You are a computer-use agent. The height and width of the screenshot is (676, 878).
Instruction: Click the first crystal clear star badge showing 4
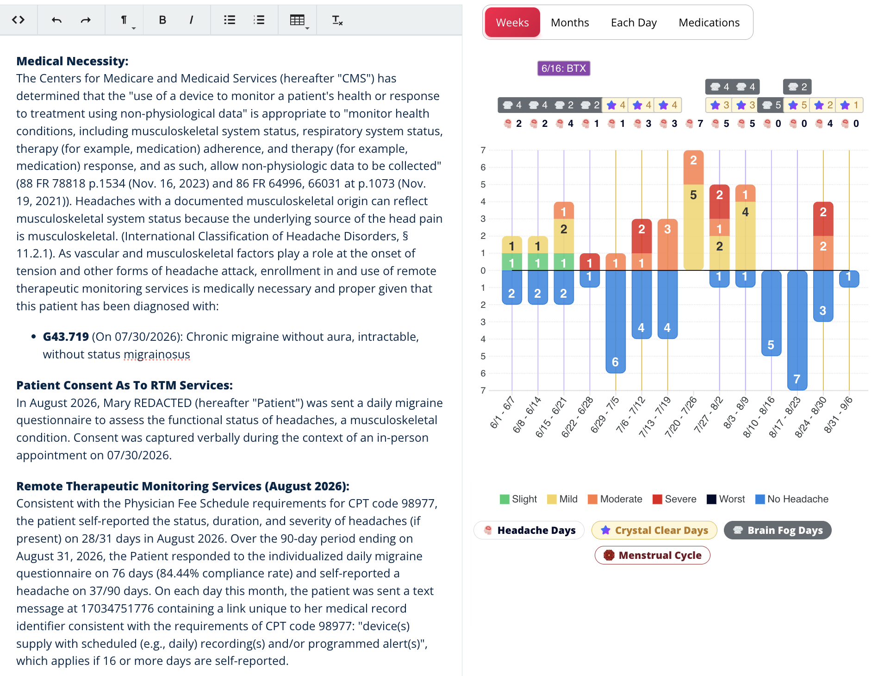(616, 105)
